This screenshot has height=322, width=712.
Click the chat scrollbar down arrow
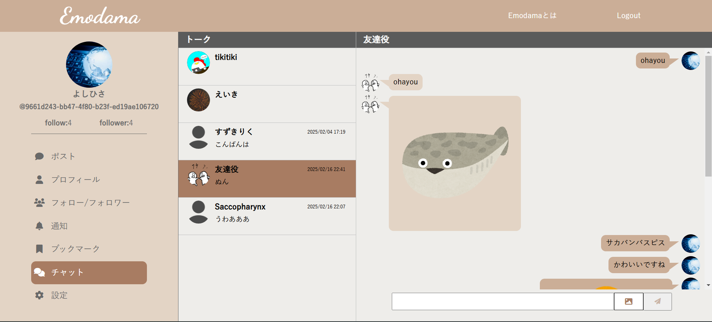(708, 285)
